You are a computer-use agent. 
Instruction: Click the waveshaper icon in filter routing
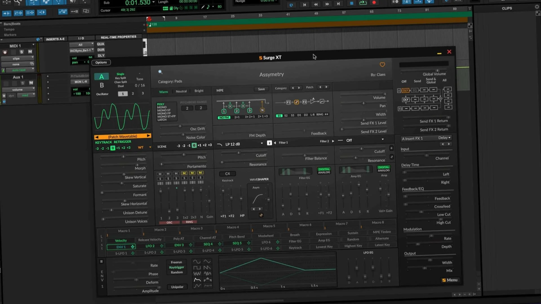296,102
